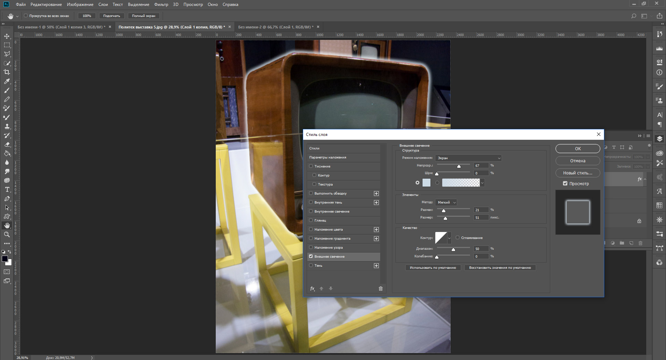This screenshot has height=360, width=666.
Task: Open the share icon in options bar
Action: pyautogui.click(x=659, y=16)
